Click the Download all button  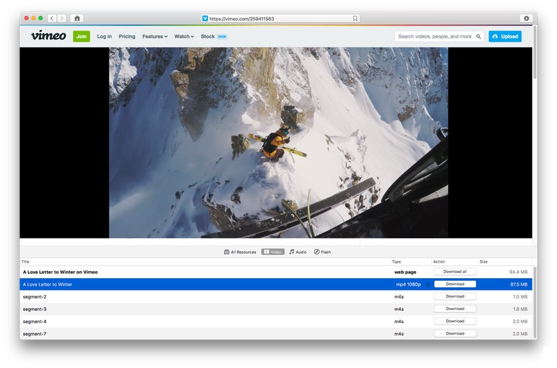click(455, 272)
